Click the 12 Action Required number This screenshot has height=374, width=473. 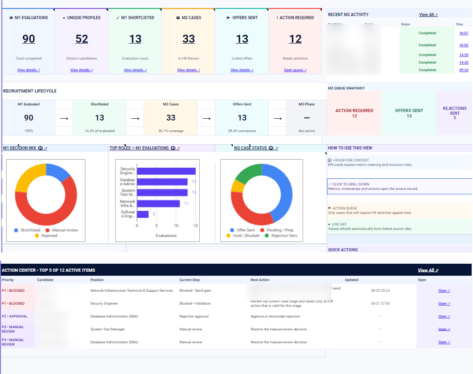(295, 39)
